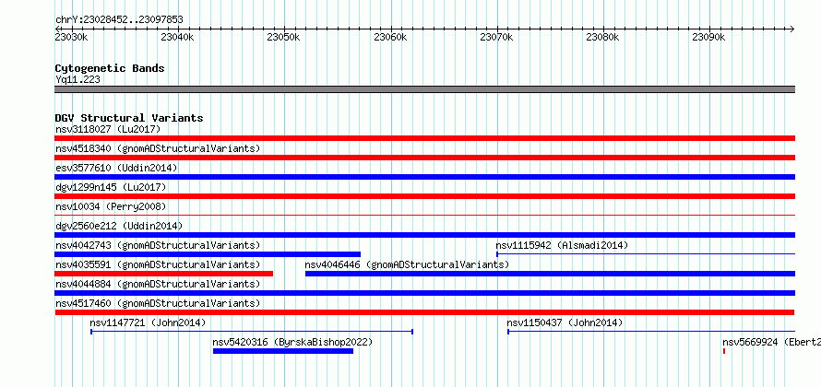Click the 23070k ruler label
The width and height of the screenshot is (821, 387).
[496, 37]
